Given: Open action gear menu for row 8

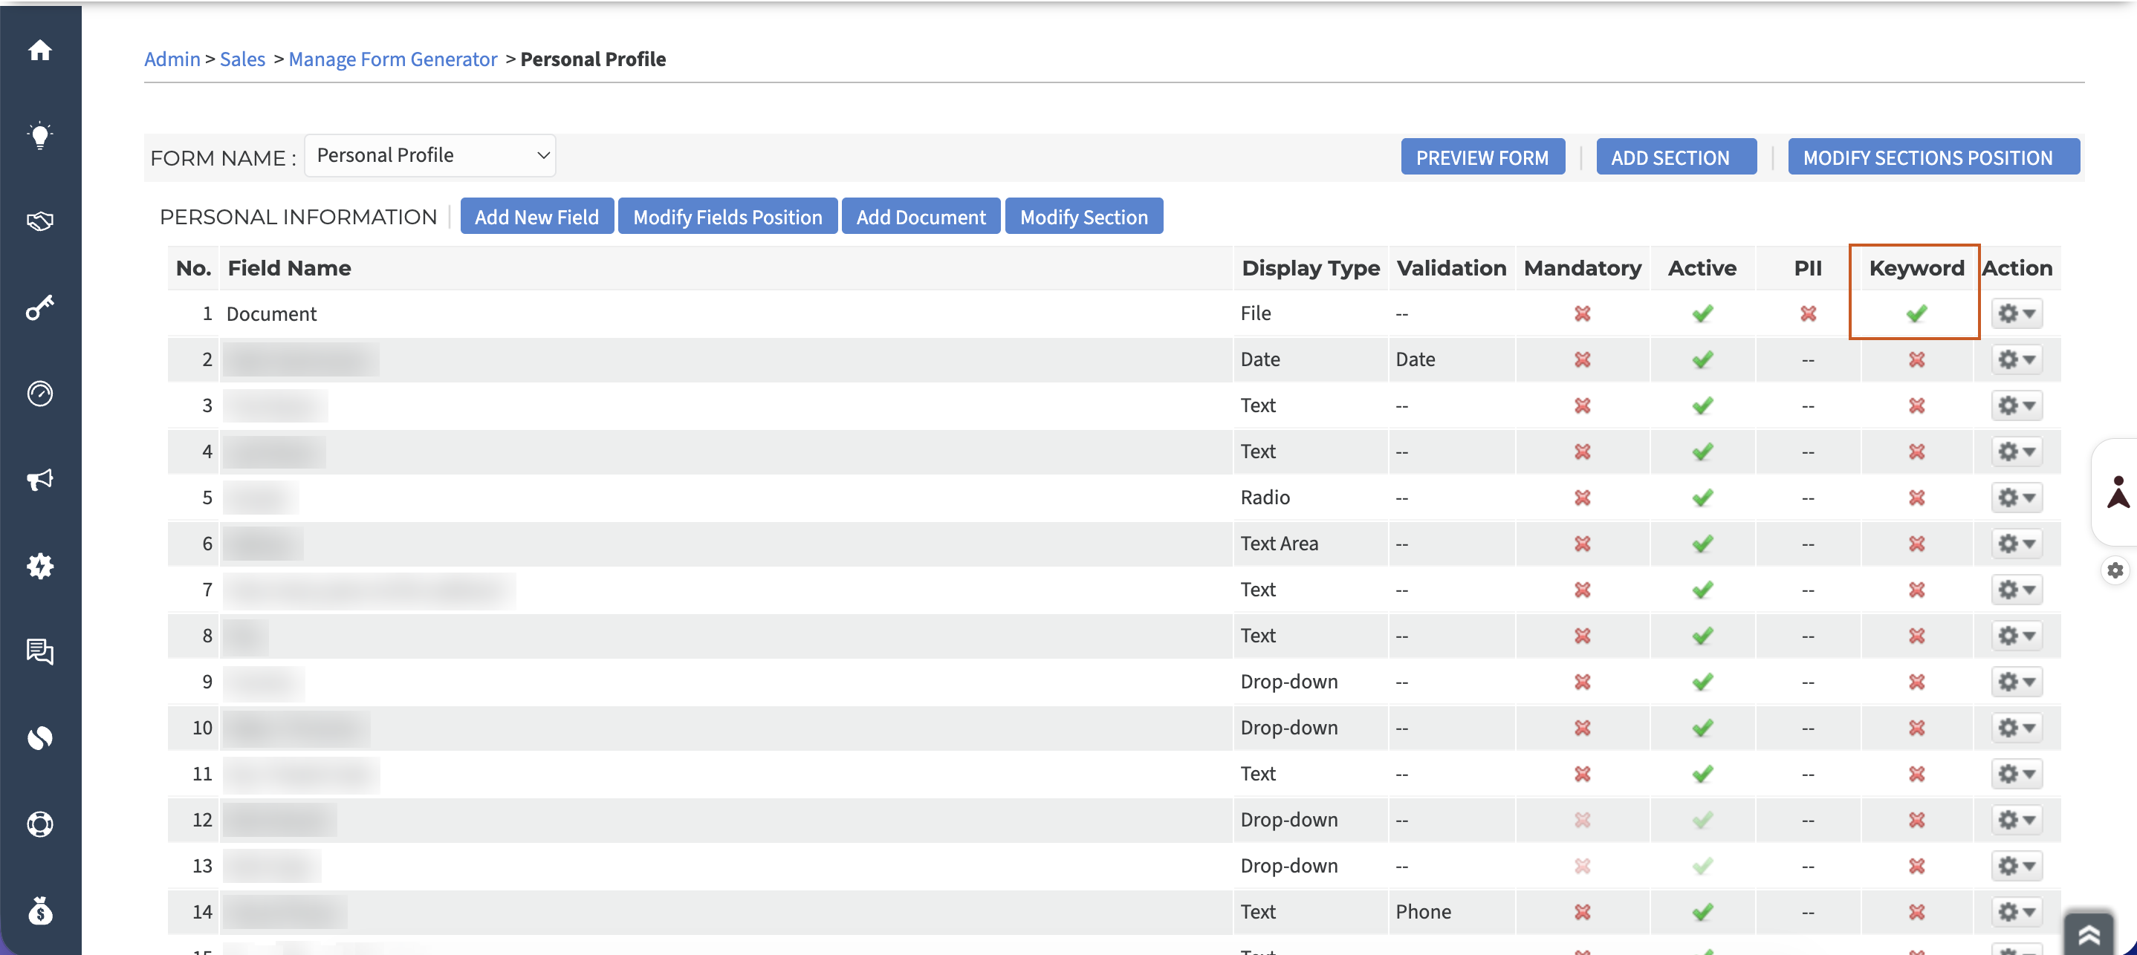Looking at the screenshot, I should pos(2017,636).
